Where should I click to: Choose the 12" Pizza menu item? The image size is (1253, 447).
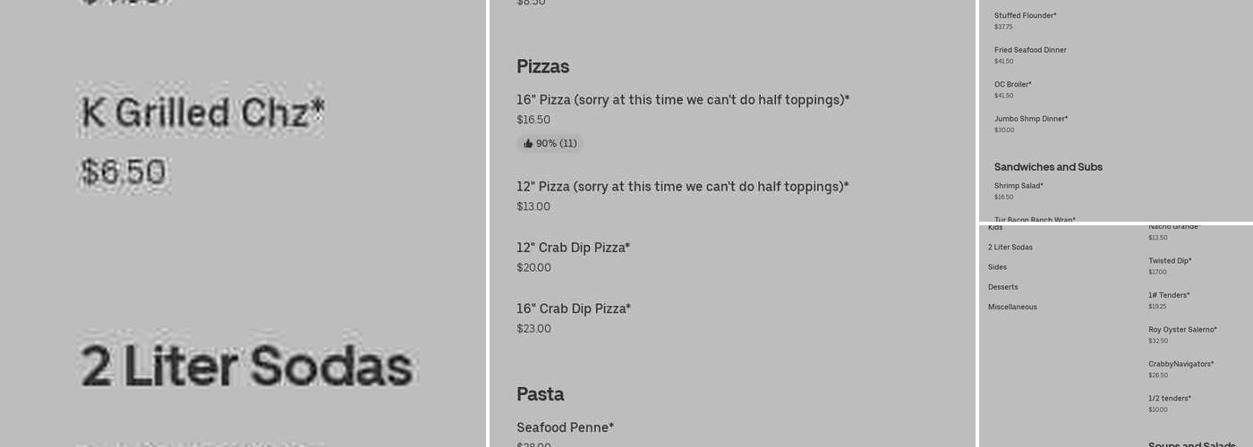[682, 187]
